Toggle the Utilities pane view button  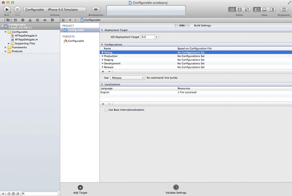pos(272,10)
